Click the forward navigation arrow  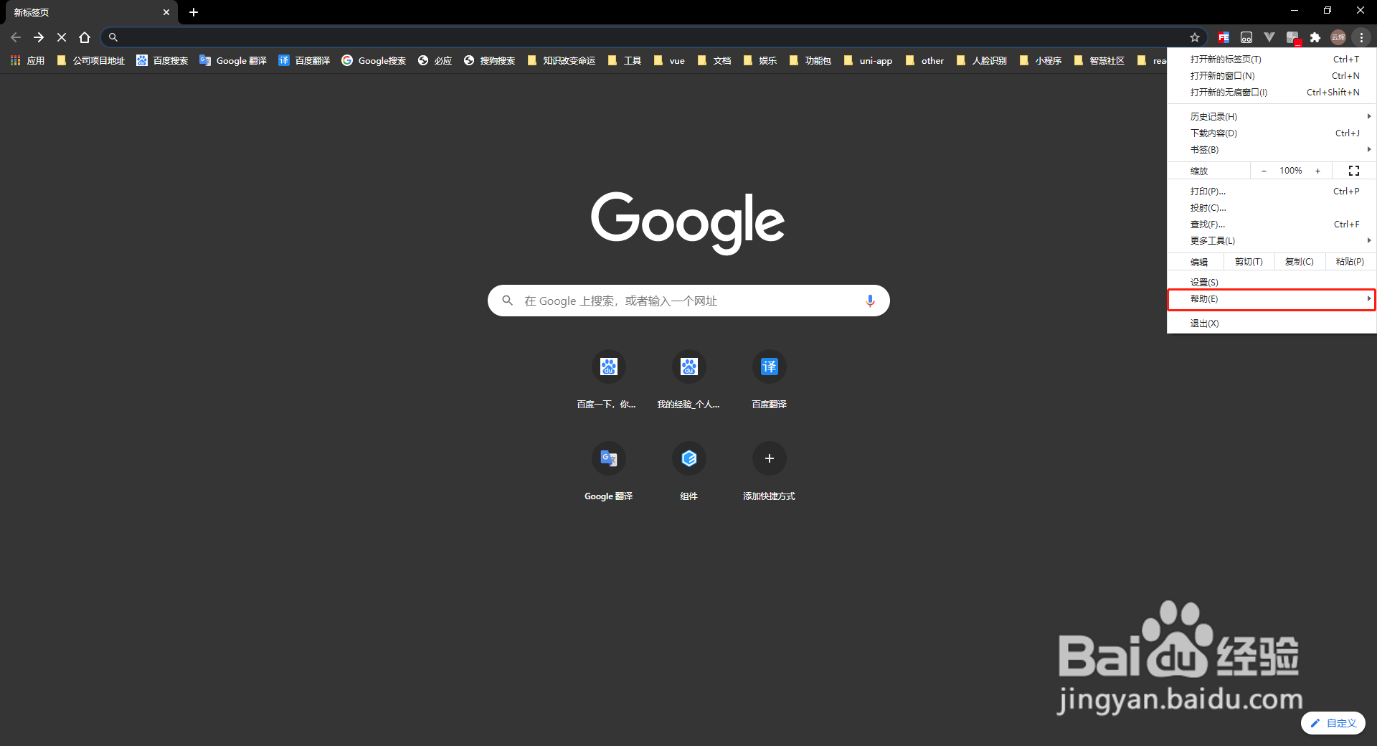click(39, 37)
